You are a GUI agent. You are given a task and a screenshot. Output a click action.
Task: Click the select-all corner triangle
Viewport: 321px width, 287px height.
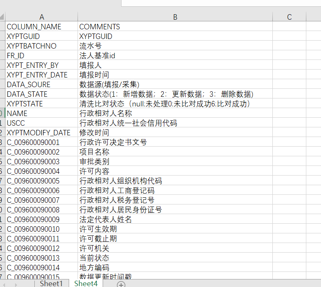click(2, 17)
